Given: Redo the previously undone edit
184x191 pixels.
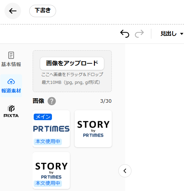Looking at the screenshot, I should coord(139,34).
